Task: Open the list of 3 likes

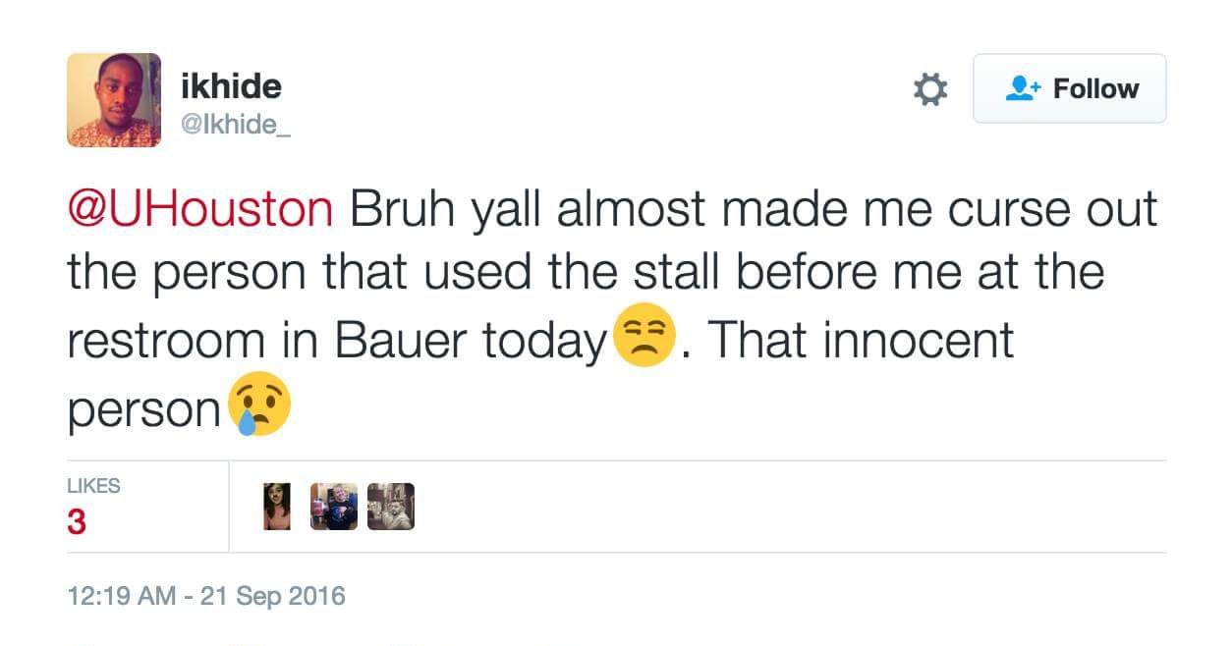Action: pyautogui.click(x=77, y=521)
